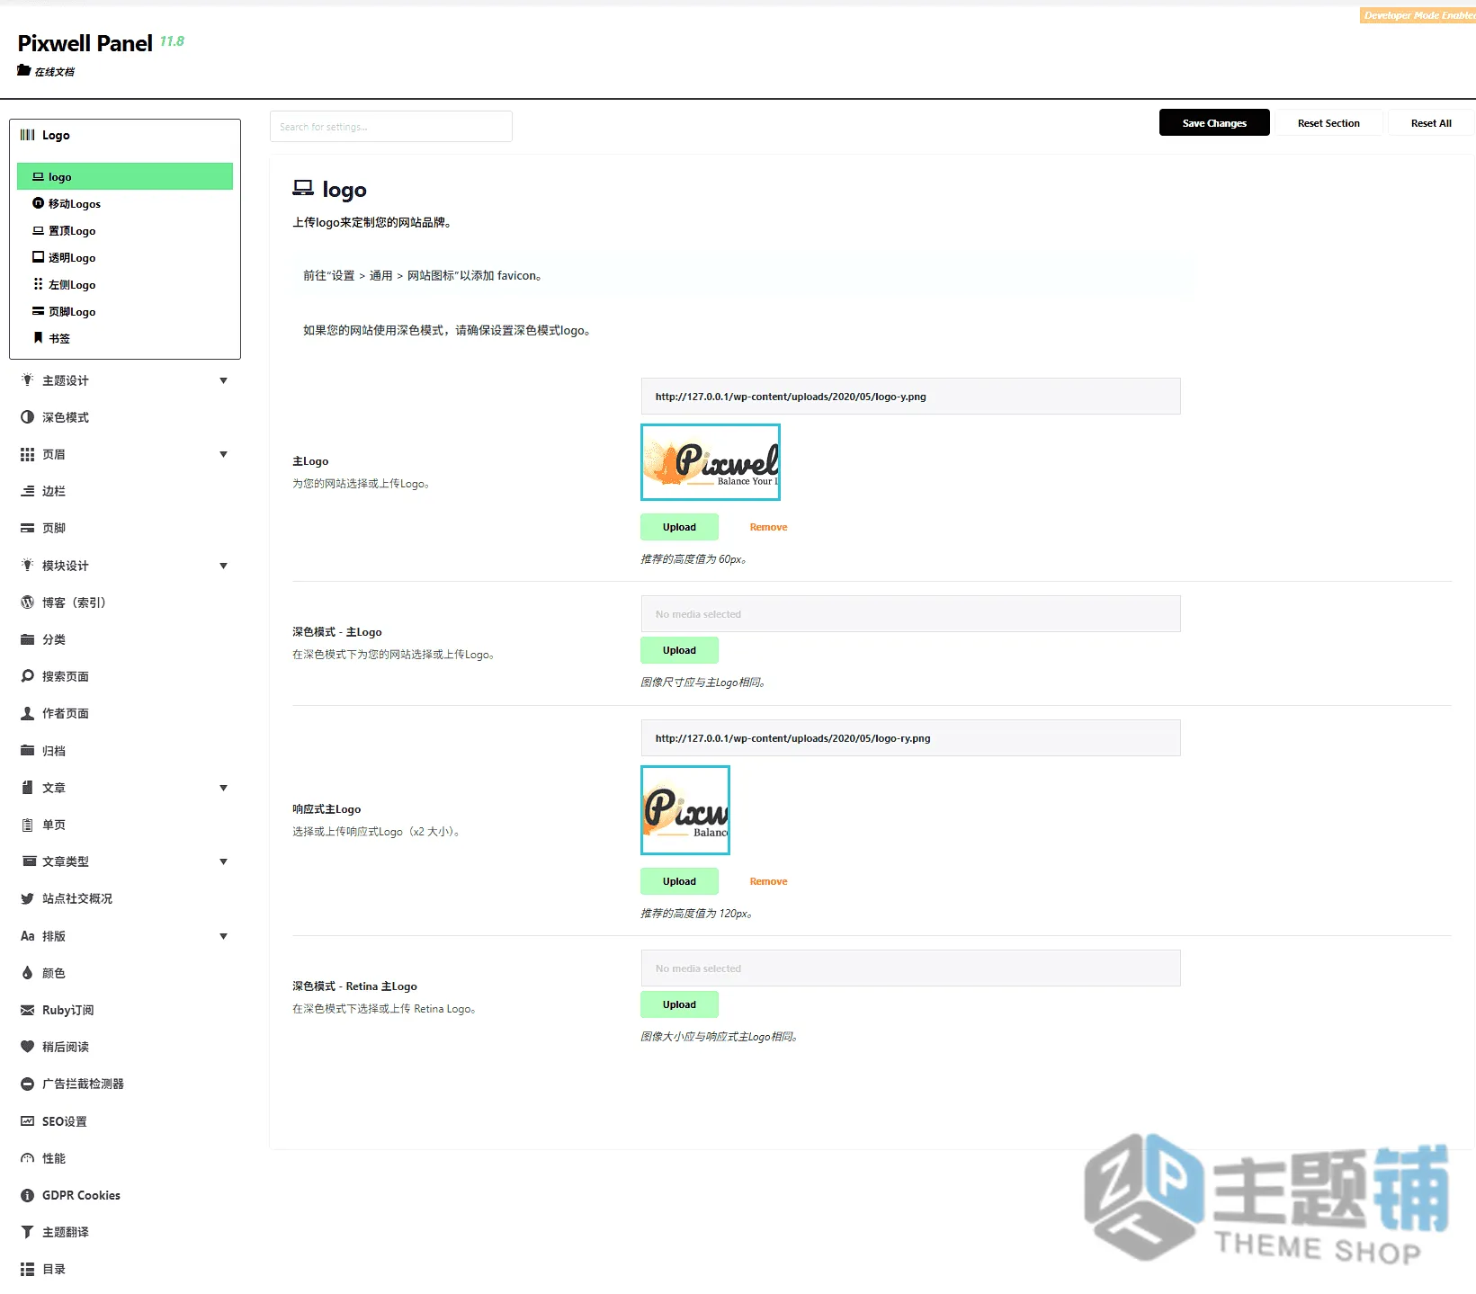Open the 左侧Logo submenu item
This screenshot has height=1294, width=1476.
click(x=125, y=285)
